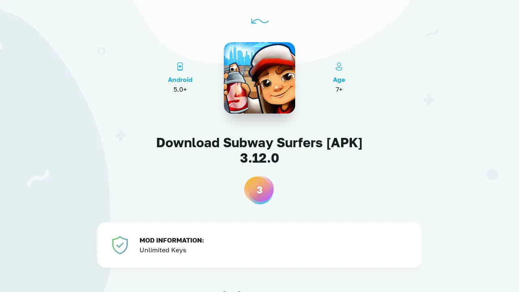Select the blue Age label
The height and width of the screenshot is (292, 519).
(x=339, y=80)
